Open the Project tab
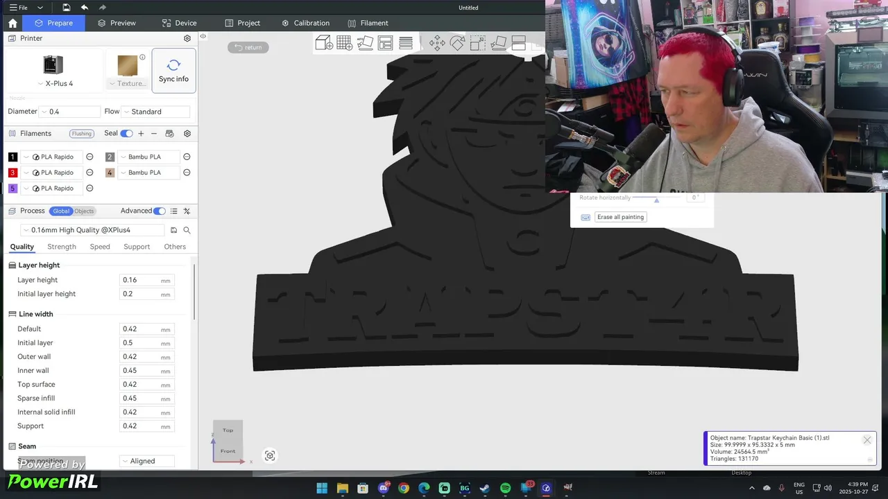The height and width of the screenshot is (499, 888). click(242, 23)
